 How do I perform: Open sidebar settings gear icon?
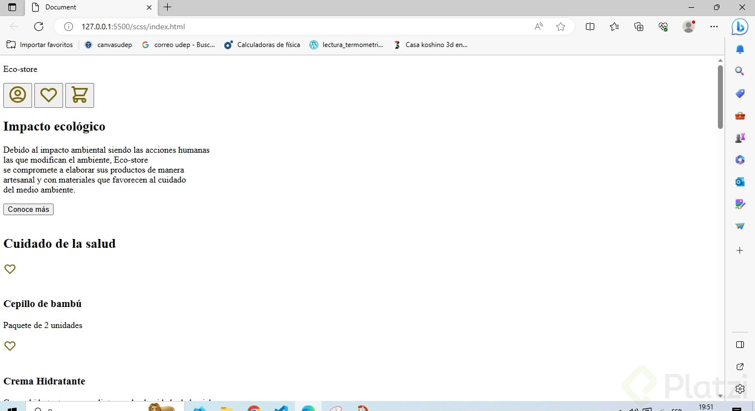(740, 389)
